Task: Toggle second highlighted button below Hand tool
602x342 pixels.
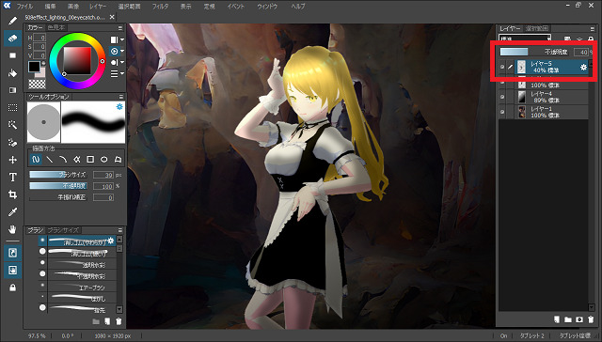Action: pyautogui.click(x=12, y=271)
